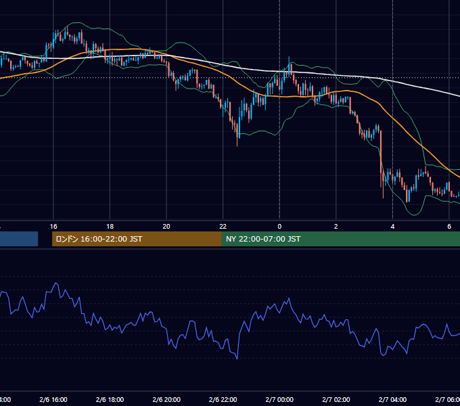This screenshot has width=460, height=406.
Task: Click the '4' hour label on the upper time axis
Action: [392, 227]
